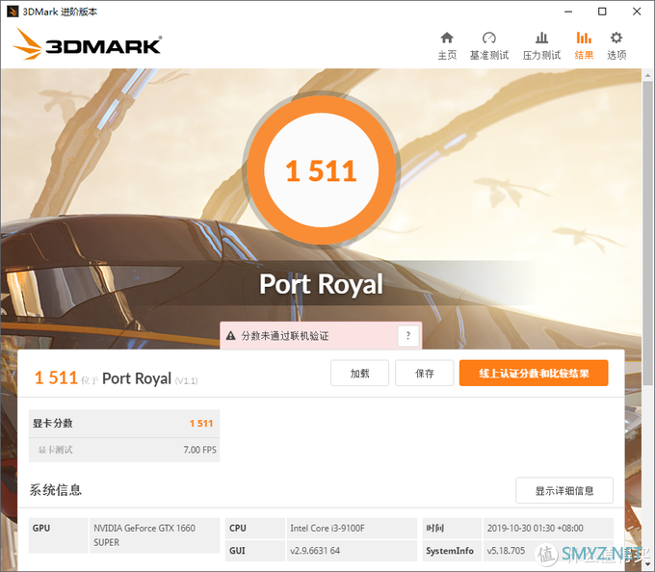Screen dimensions: 655x572
Task: Click the 分数未通过联机验证 warning message
Action: click(285, 336)
